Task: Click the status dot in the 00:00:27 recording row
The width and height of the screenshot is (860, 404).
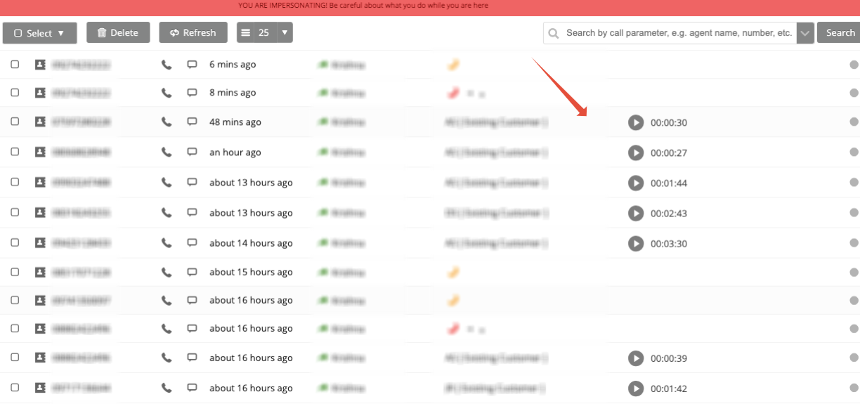Action: tap(854, 152)
